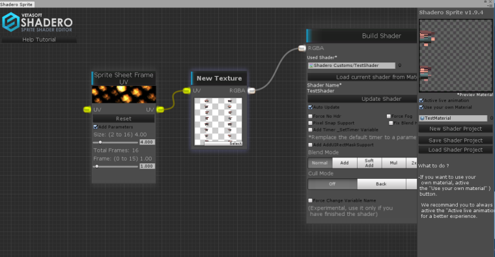Toggle Active live animation

tap(421, 100)
